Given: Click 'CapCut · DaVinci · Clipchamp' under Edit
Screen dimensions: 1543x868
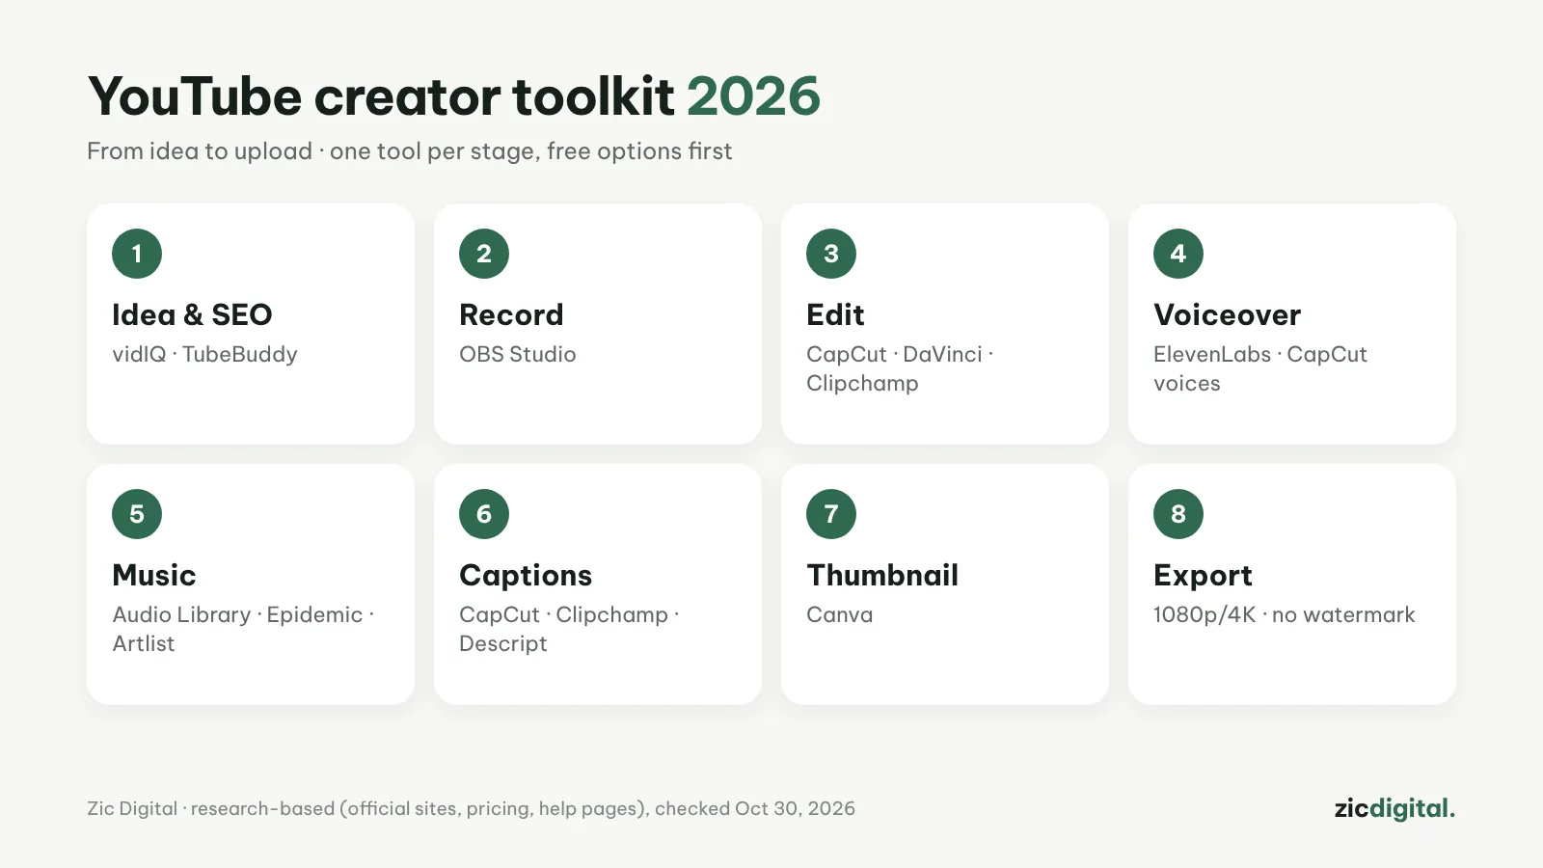Looking at the screenshot, I should click(900, 368).
